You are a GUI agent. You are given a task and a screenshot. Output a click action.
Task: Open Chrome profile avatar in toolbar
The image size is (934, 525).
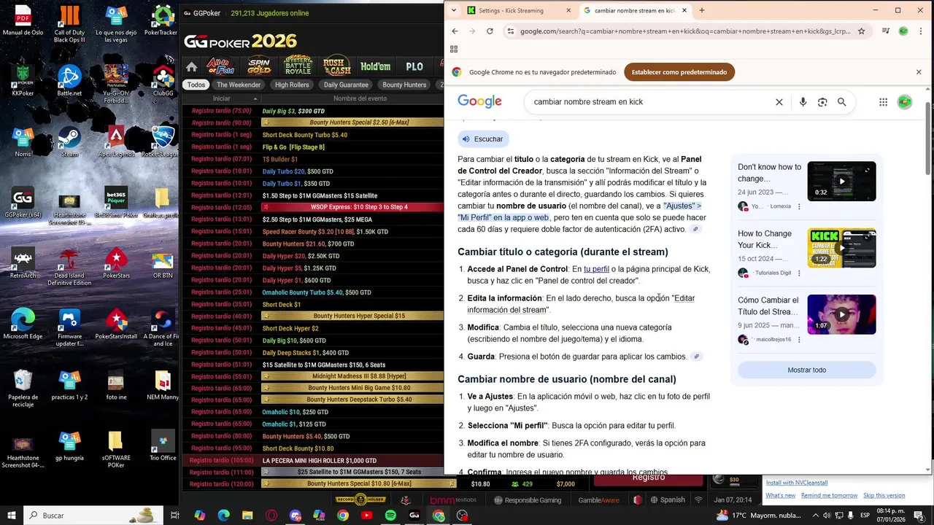click(x=903, y=31)
